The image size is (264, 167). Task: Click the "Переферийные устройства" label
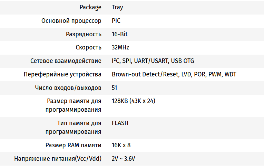pos(62,74)
